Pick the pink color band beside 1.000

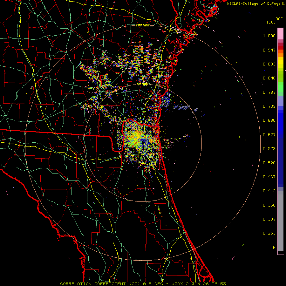[x=281, y=34]
